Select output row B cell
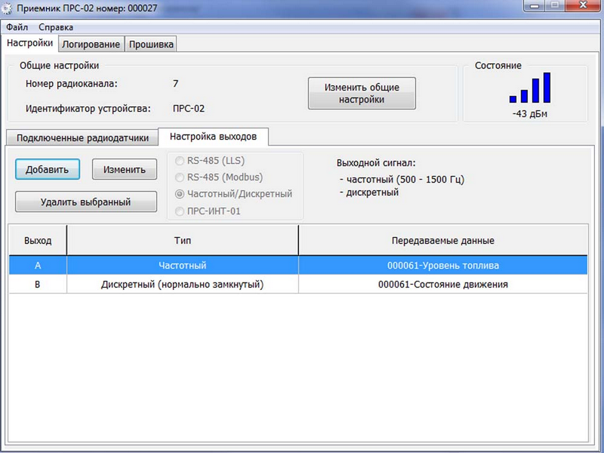Screen dimensions: 604x453 38,285
